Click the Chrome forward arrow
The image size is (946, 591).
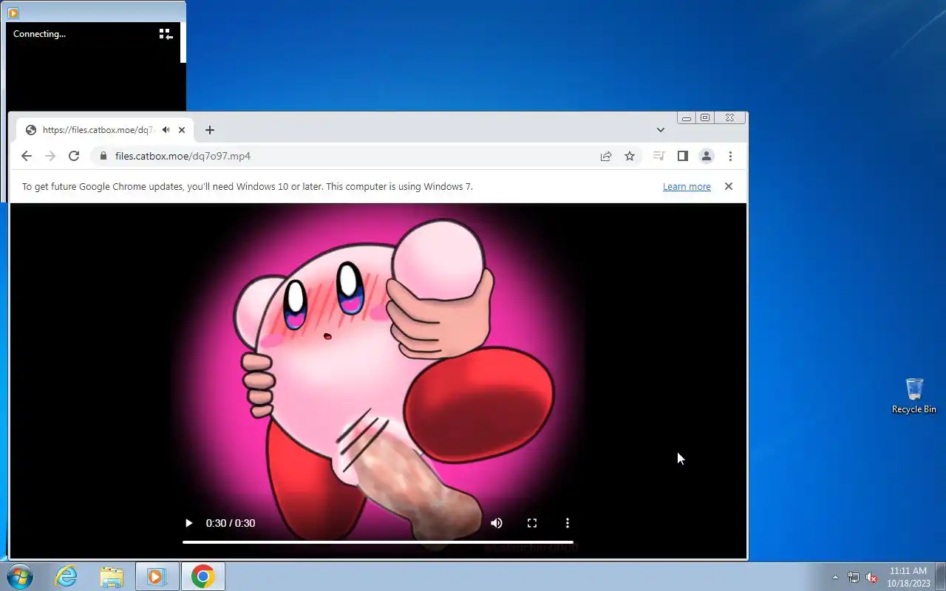[x=50, y=156]
